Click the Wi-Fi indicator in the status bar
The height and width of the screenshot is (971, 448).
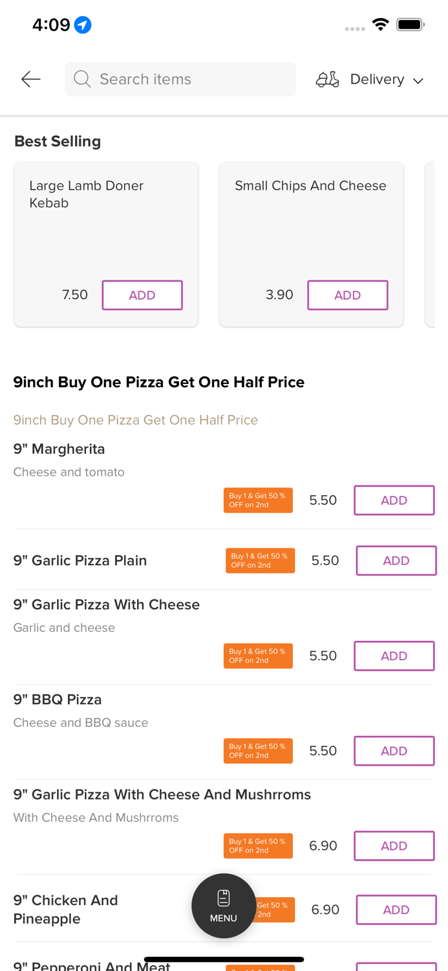pos(380,23)
